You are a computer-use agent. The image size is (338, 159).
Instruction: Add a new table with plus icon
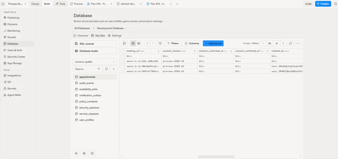pyautogui.click(x=114, y=69)
